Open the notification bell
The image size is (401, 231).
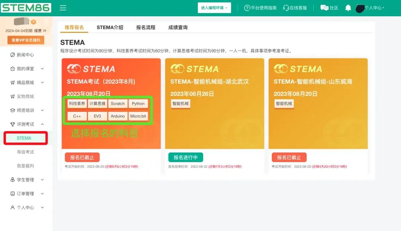348,8
